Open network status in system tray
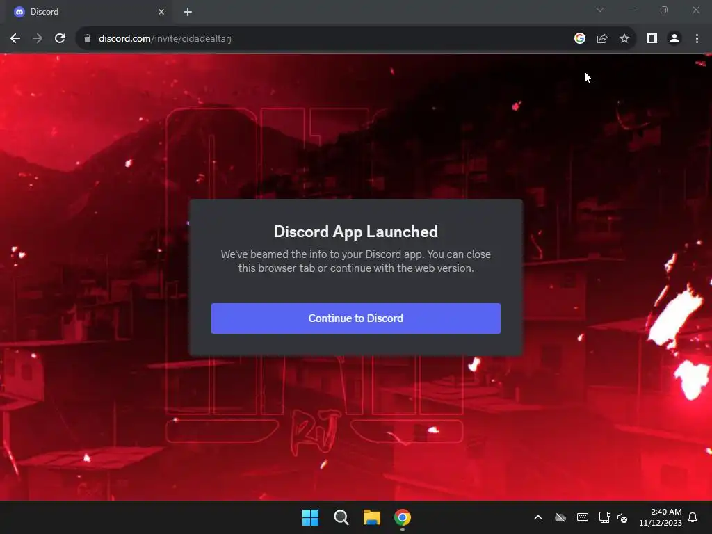 coord(604,517)
